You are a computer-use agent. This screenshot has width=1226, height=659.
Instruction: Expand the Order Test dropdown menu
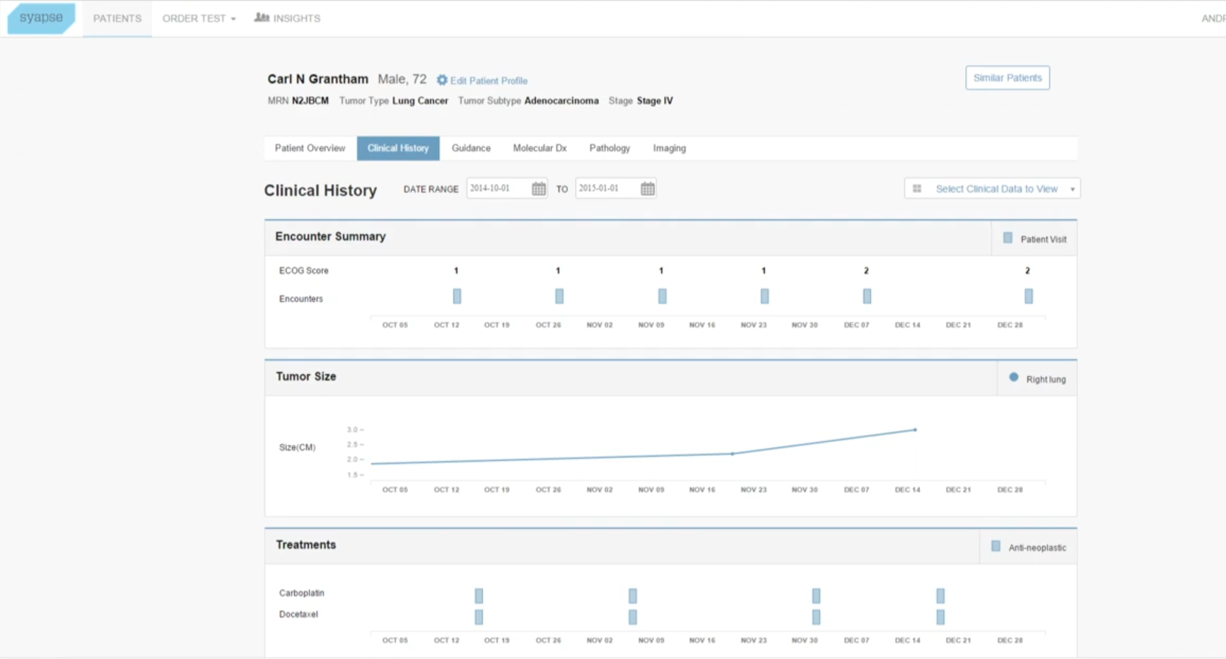[199, 18]
